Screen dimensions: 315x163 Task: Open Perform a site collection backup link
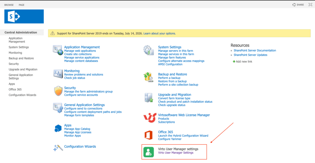click(178, 85)
